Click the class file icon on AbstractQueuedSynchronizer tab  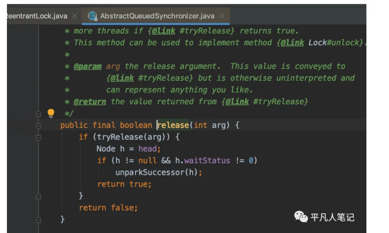(93, 16)
